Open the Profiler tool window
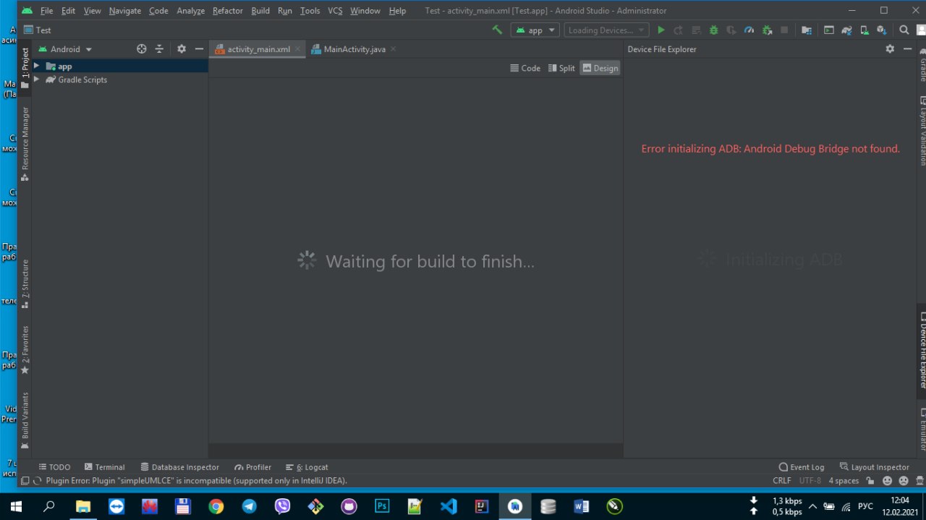The image size is (926, 520). [252, 467]
